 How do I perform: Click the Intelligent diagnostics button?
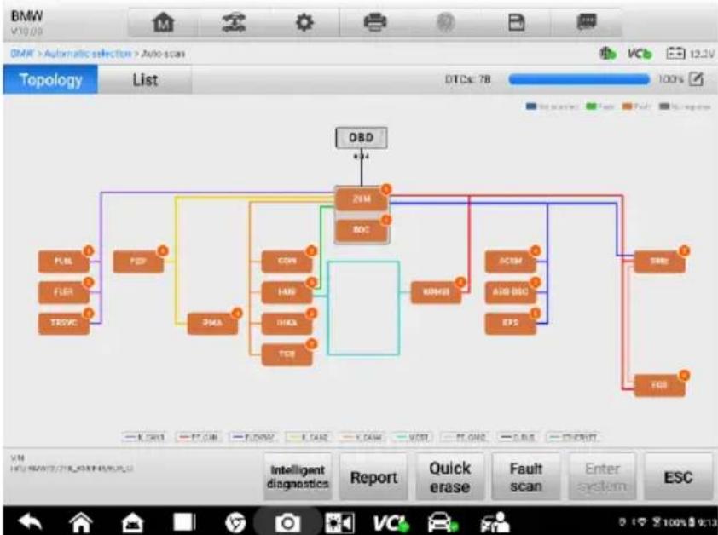coord(298,476)
